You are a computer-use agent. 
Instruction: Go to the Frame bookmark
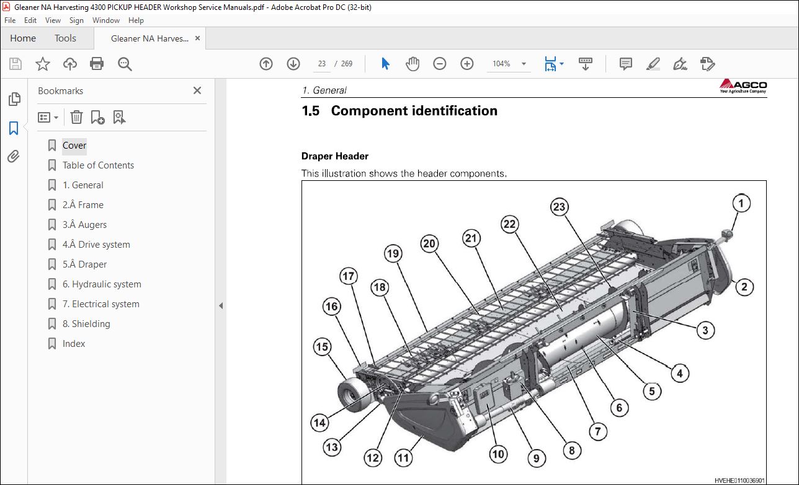[83, 205]
